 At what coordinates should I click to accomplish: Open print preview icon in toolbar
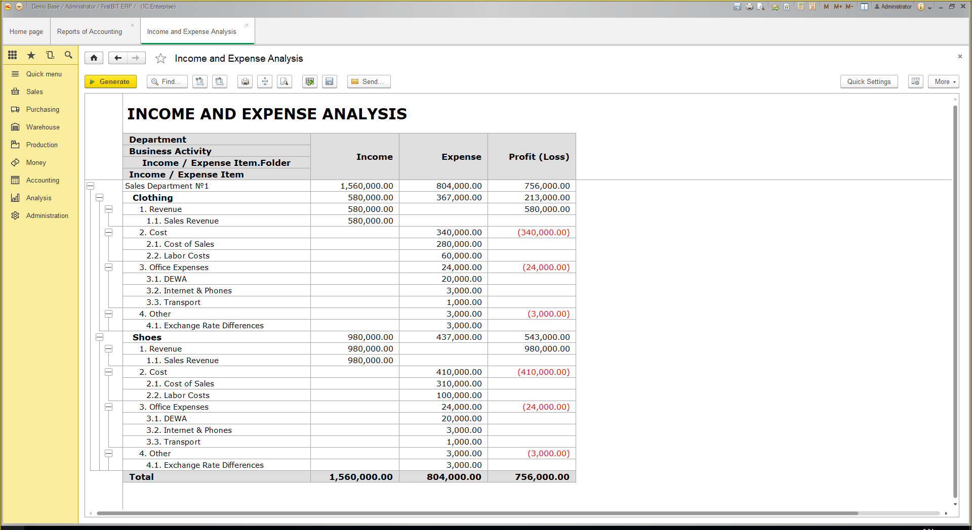285,81
